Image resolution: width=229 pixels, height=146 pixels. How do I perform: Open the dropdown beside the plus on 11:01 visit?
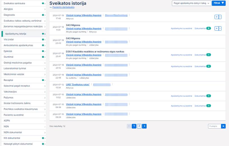(220, 28)
